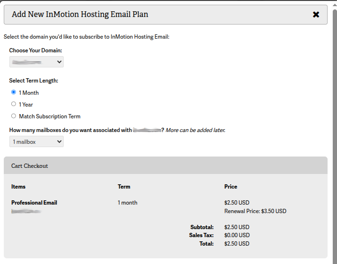Expand the mailbox count dropdown
Image resolution: width=337 pixels, height=264 pixels.
coord(36,141)
